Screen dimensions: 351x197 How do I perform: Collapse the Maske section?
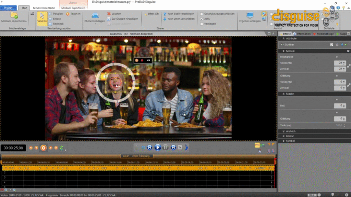click(288, 94)
